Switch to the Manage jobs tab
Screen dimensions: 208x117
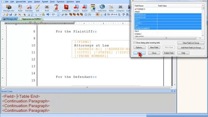pos(10,19)
